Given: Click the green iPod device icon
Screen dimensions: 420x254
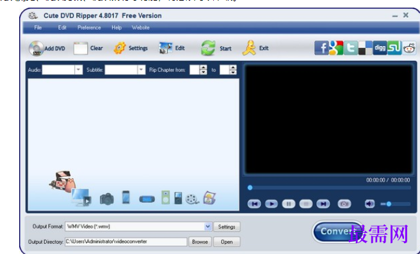Looking at the screenshot, I should pos(166,198).
